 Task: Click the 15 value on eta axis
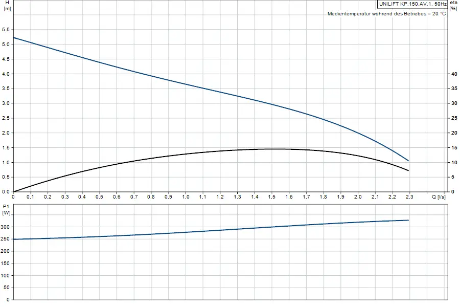(x=454, y=147)
